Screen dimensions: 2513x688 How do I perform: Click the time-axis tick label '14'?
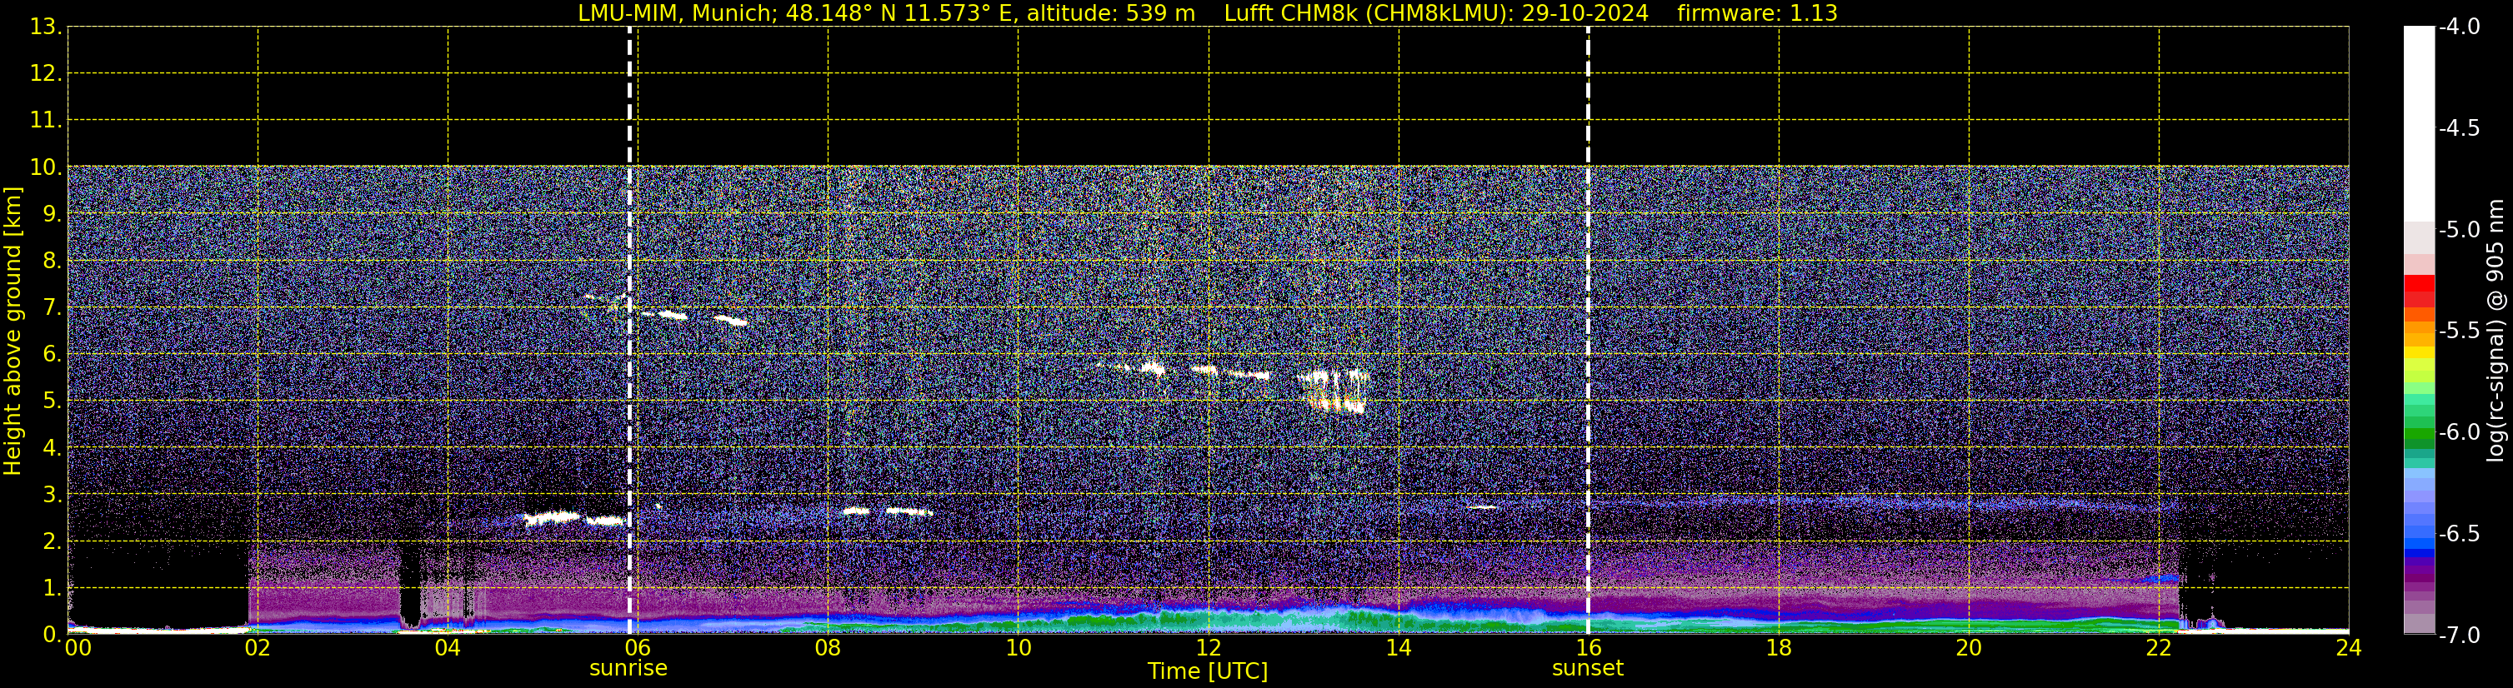pyautogui.click(x=1399, y=648)
